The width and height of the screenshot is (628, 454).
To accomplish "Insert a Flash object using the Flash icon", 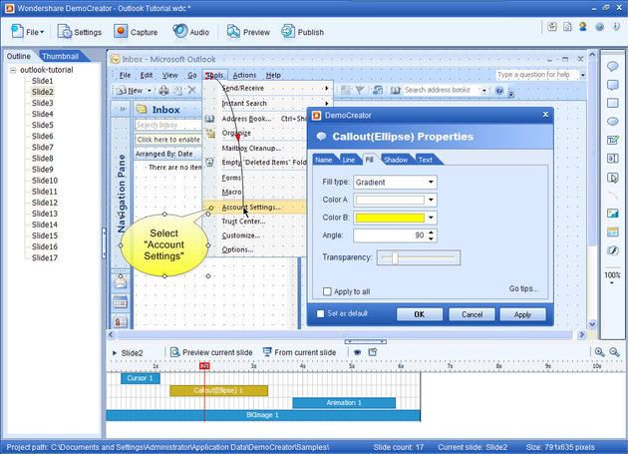I will (612, 250).
